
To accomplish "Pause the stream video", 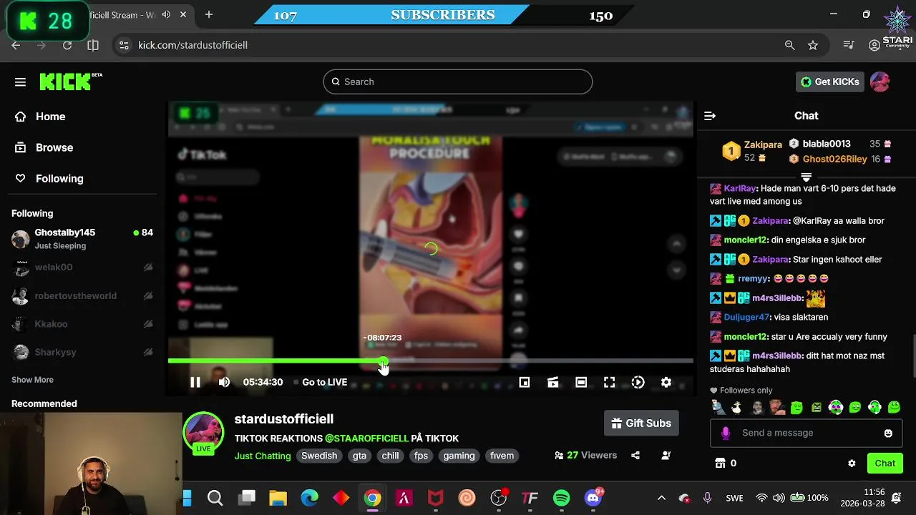I will (195, 382).
